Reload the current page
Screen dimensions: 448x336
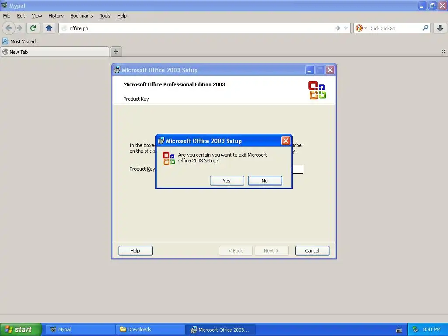tap(33, 28)
